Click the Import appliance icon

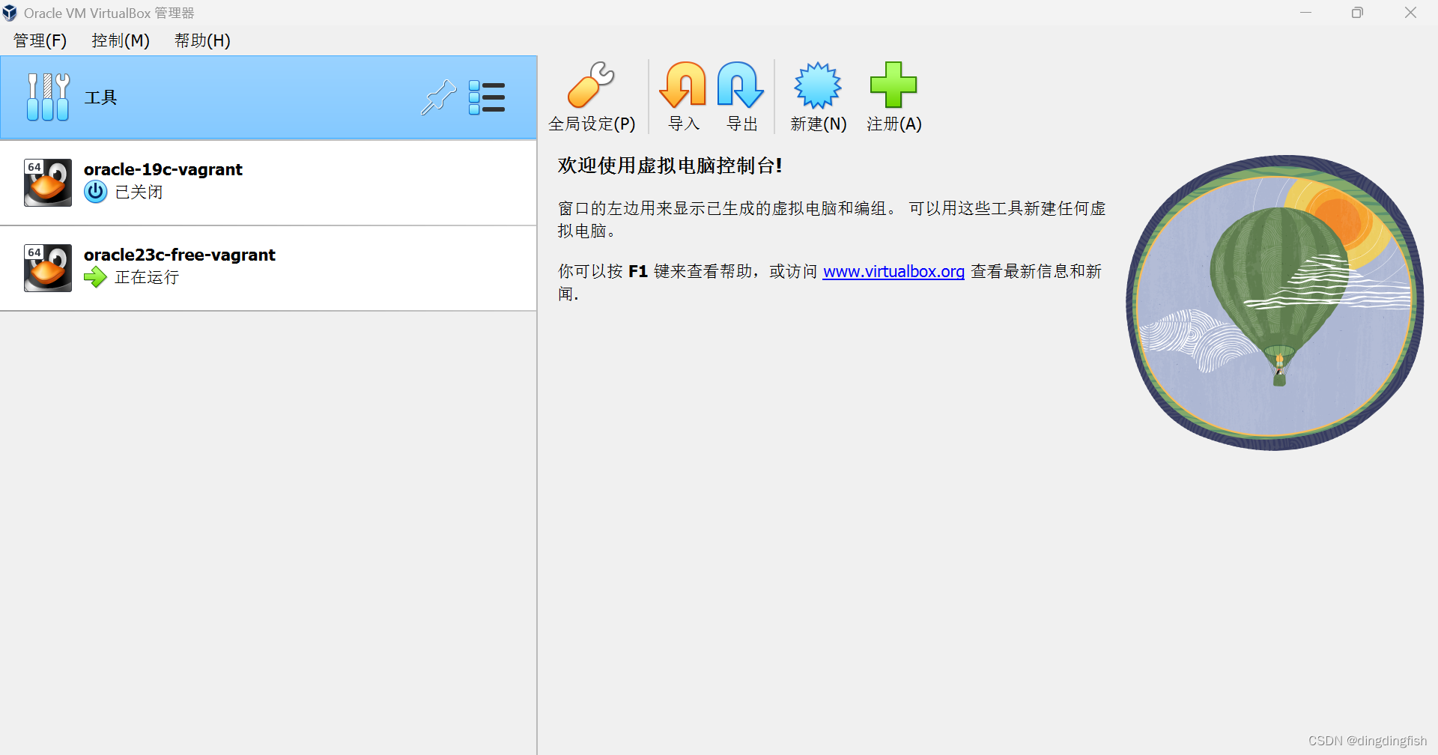(x=683, y=85)
